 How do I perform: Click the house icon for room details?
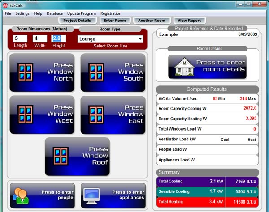[x=183, y=66]
